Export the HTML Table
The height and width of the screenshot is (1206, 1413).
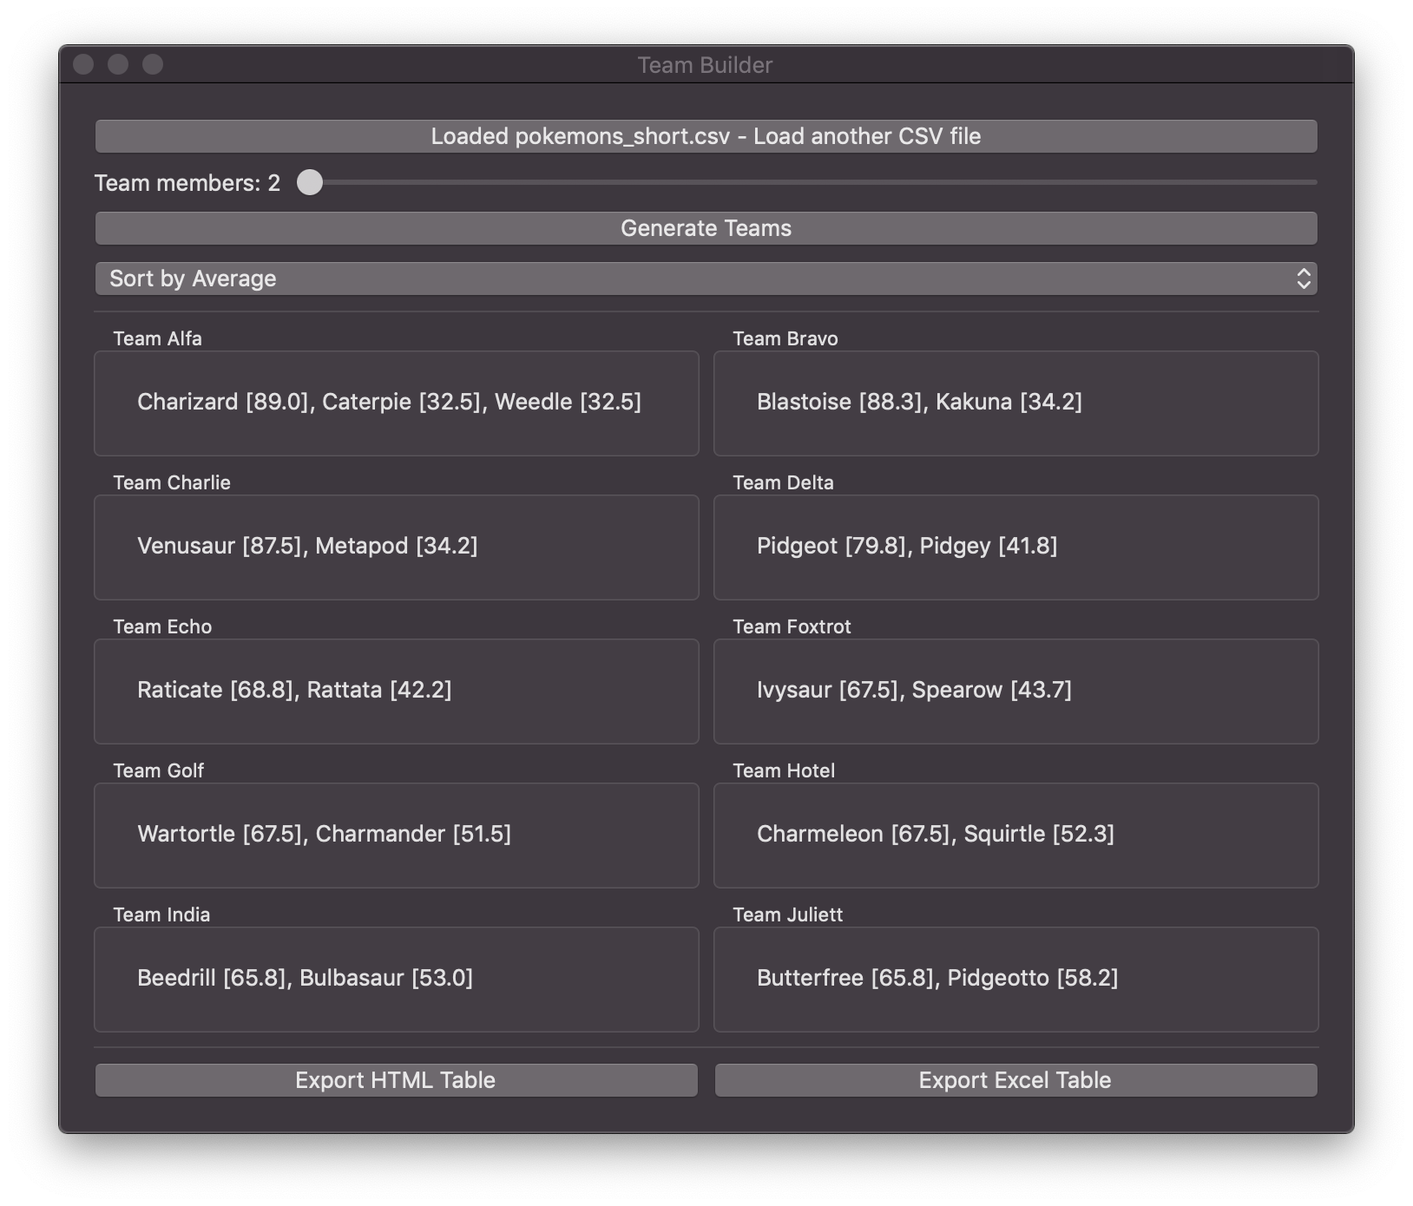[x=396, y=1080]
